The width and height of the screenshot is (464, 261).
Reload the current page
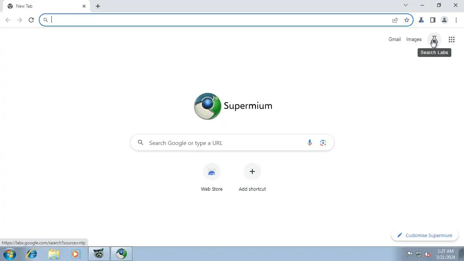click(x=31, y=20)
